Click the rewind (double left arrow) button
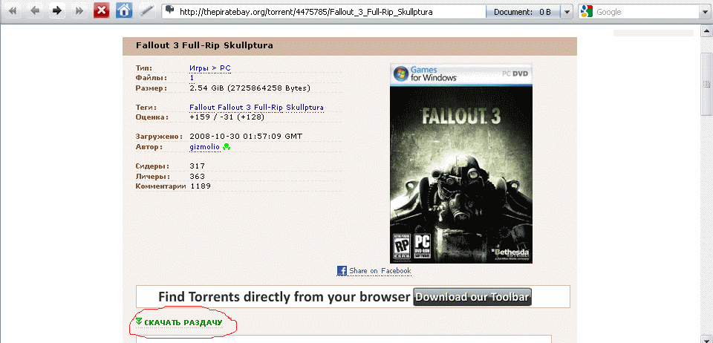 [x=13, y=11]
